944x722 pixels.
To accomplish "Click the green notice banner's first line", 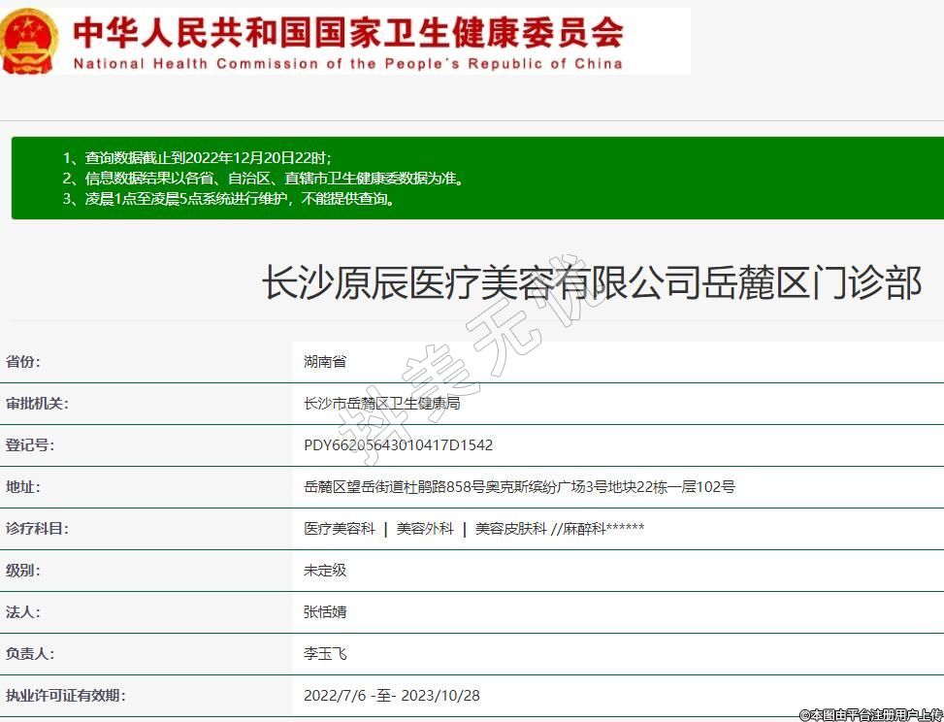I will click(x=197, y=157).
